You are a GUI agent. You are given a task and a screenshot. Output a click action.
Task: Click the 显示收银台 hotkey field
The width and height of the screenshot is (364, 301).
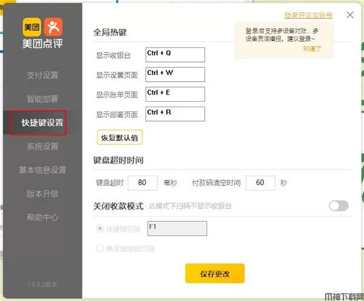(175, 55)
